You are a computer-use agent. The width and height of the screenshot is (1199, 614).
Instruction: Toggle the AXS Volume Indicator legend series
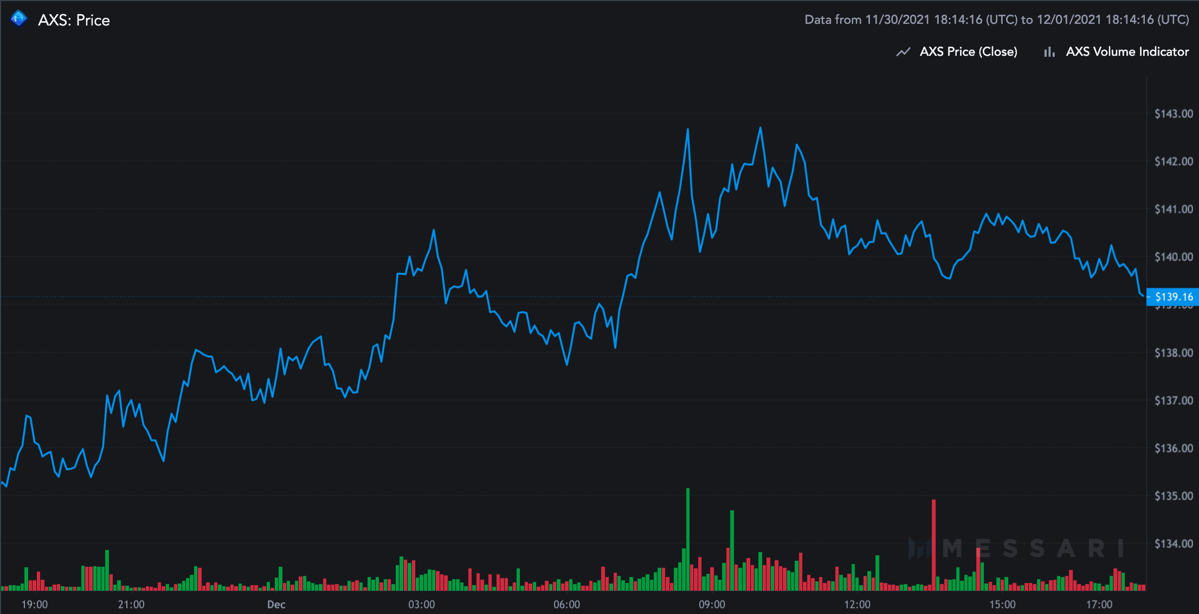coord(1127,51)
